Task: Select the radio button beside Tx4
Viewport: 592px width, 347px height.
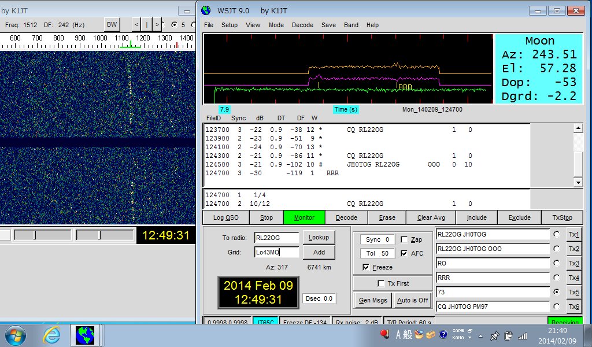Action: (x=557, y=278)
